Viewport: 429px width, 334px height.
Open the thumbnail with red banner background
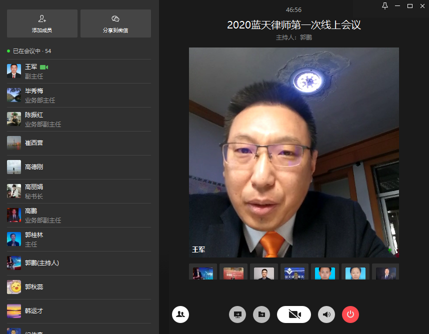click(x=233, y=271)
